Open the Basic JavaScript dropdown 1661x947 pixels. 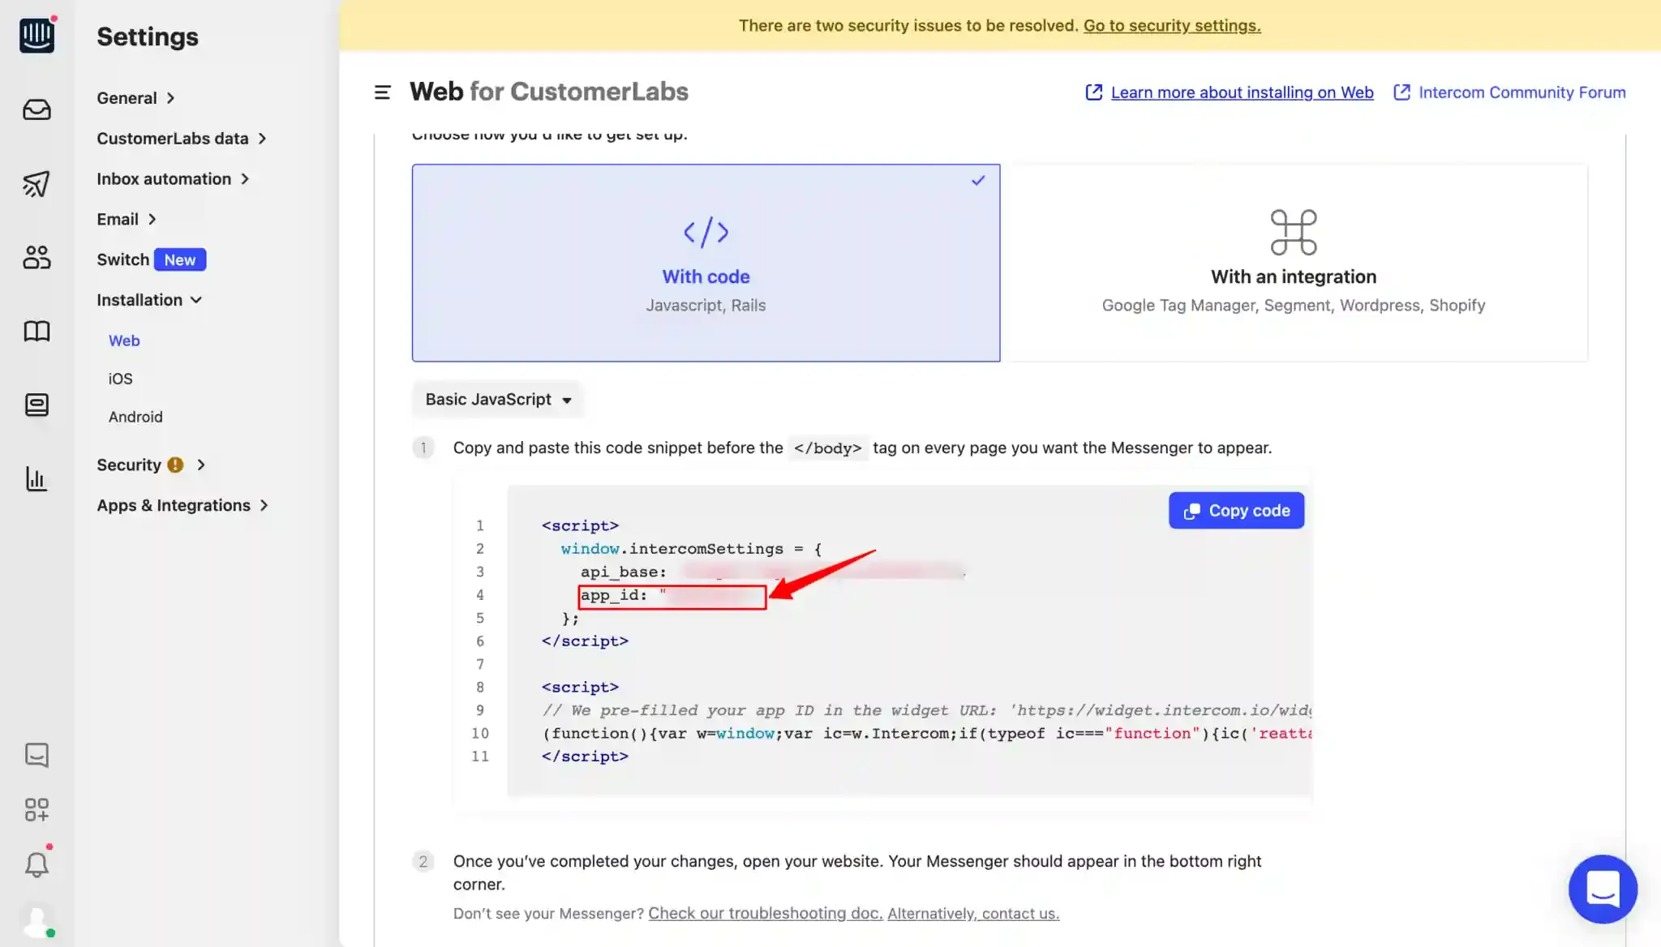(498, 399)
